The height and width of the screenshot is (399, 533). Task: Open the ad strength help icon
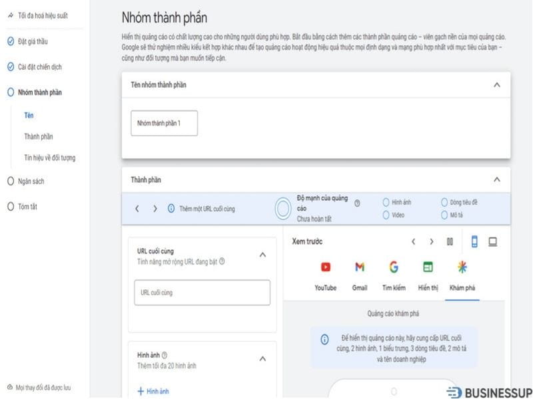pyautogui.click(x=358, y=203)
